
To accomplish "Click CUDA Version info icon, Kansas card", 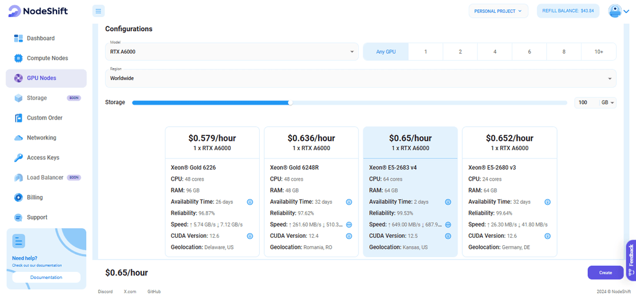I will [448, 236].
